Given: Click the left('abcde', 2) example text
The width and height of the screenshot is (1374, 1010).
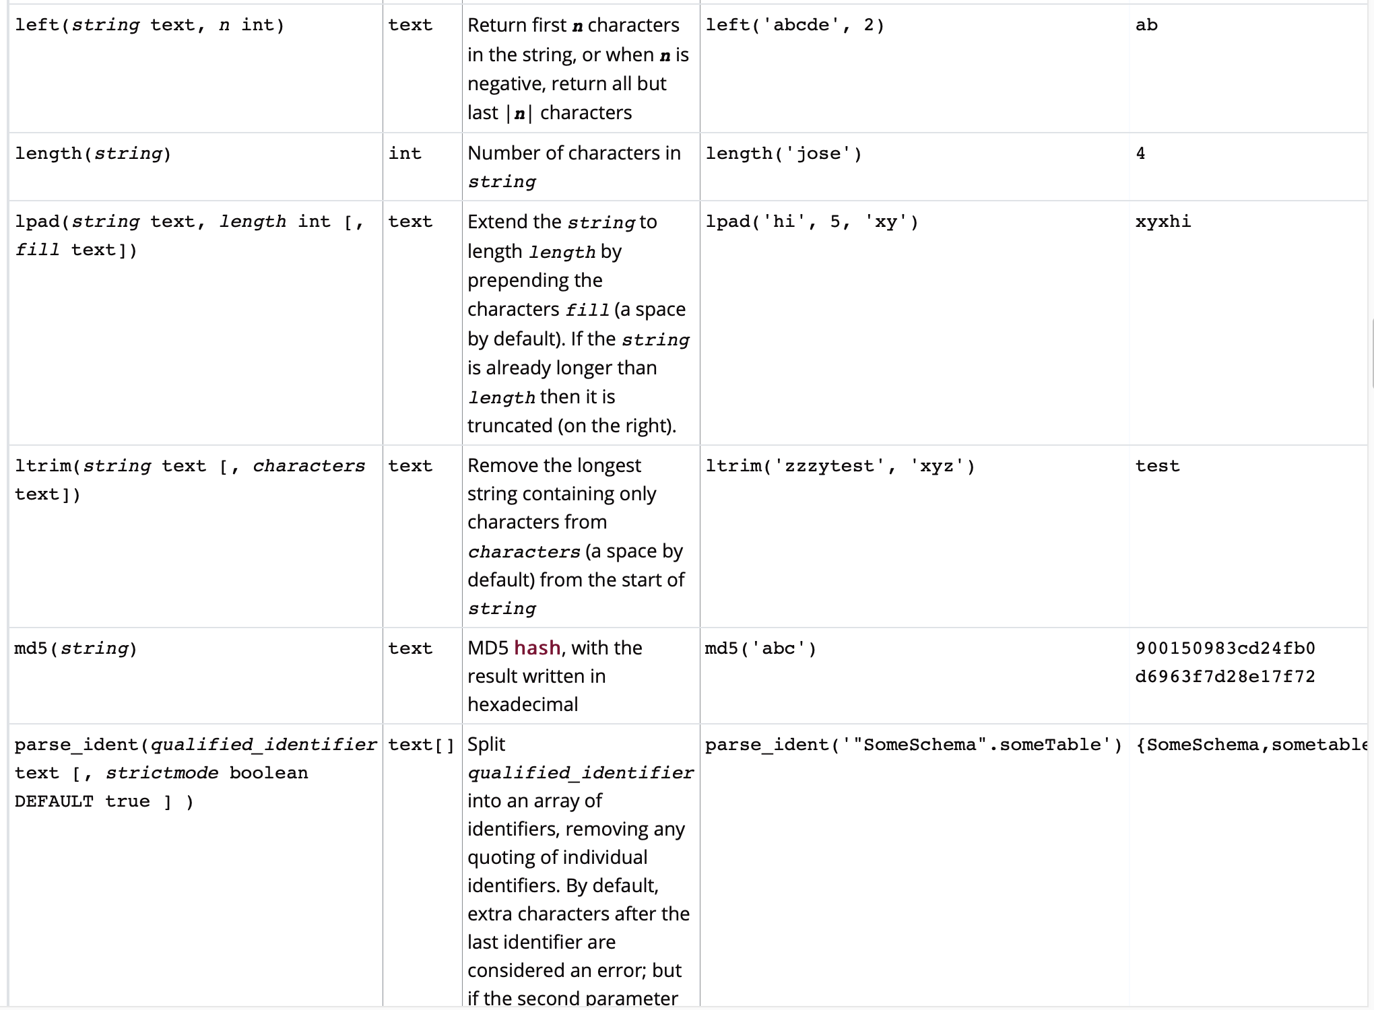Looking at the screenshot, I should (x=795, y=26).
